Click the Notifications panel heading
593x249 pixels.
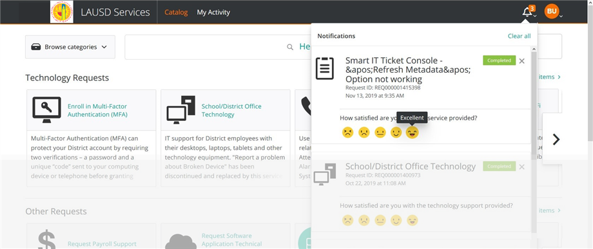(336, 36)
